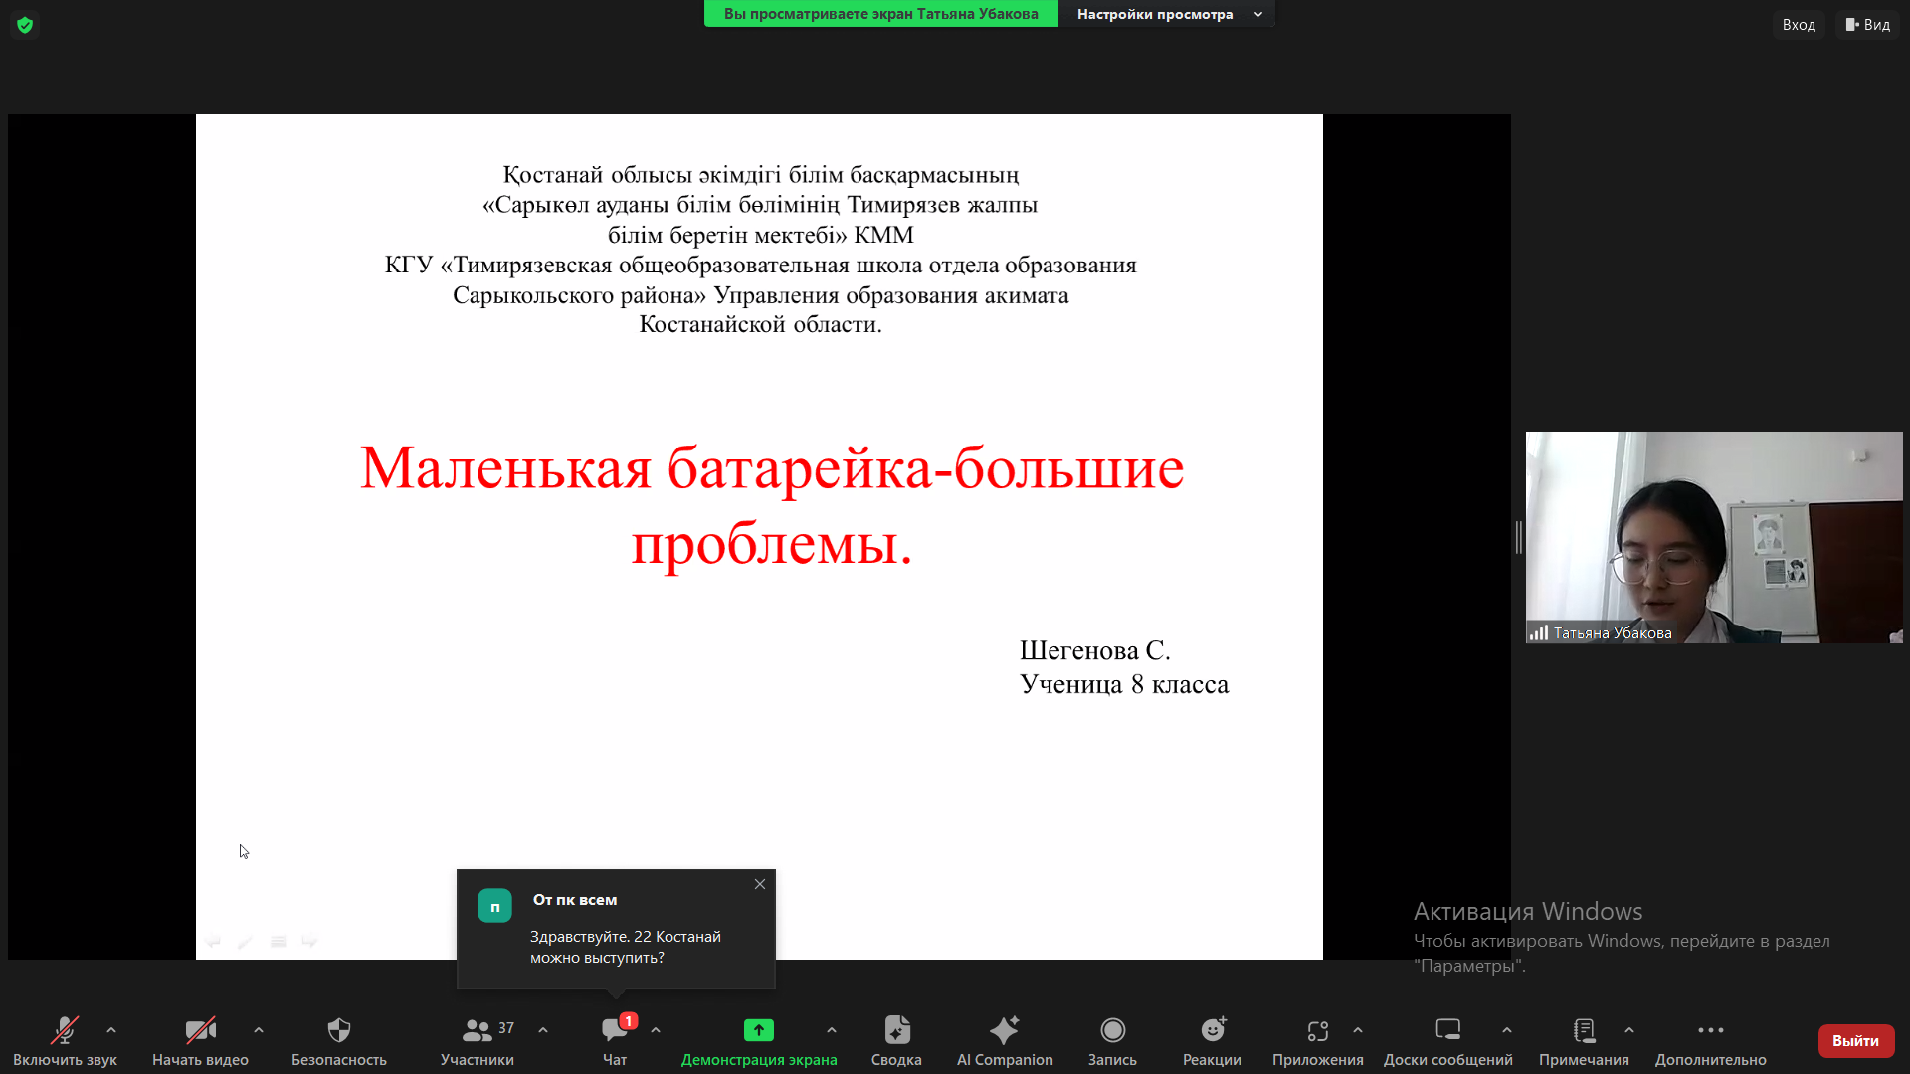The image size is (1910, 1074).
Task: Click chat message from пк всем
Action: pyautogui.click(x=626, y=947)
